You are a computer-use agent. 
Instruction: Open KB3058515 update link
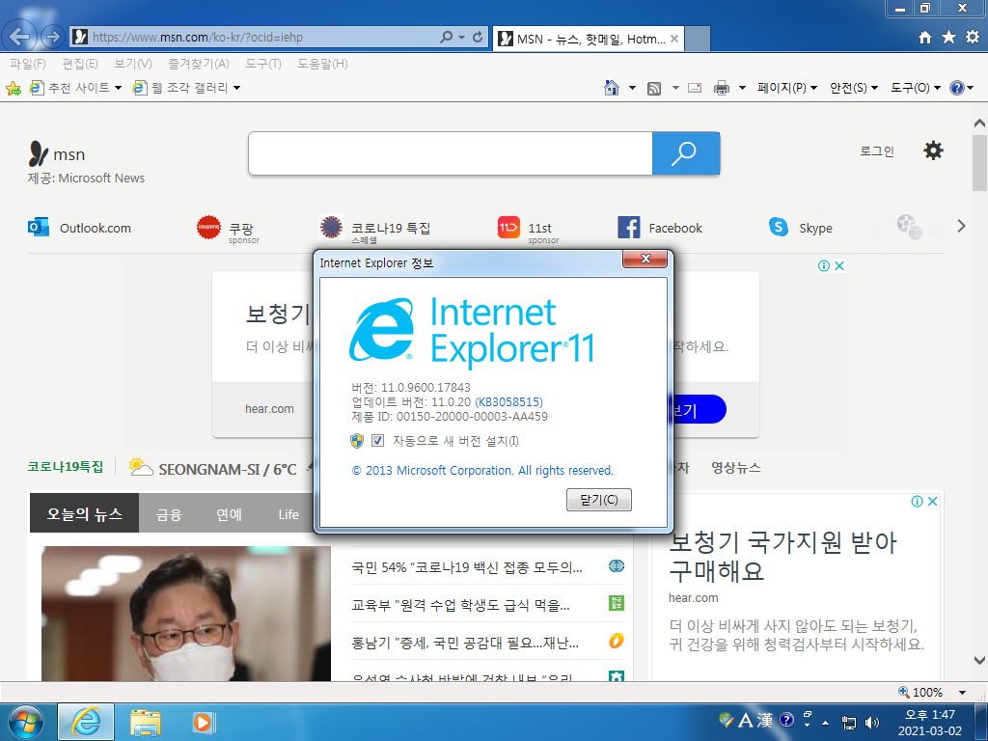click(x=509, y=402)
